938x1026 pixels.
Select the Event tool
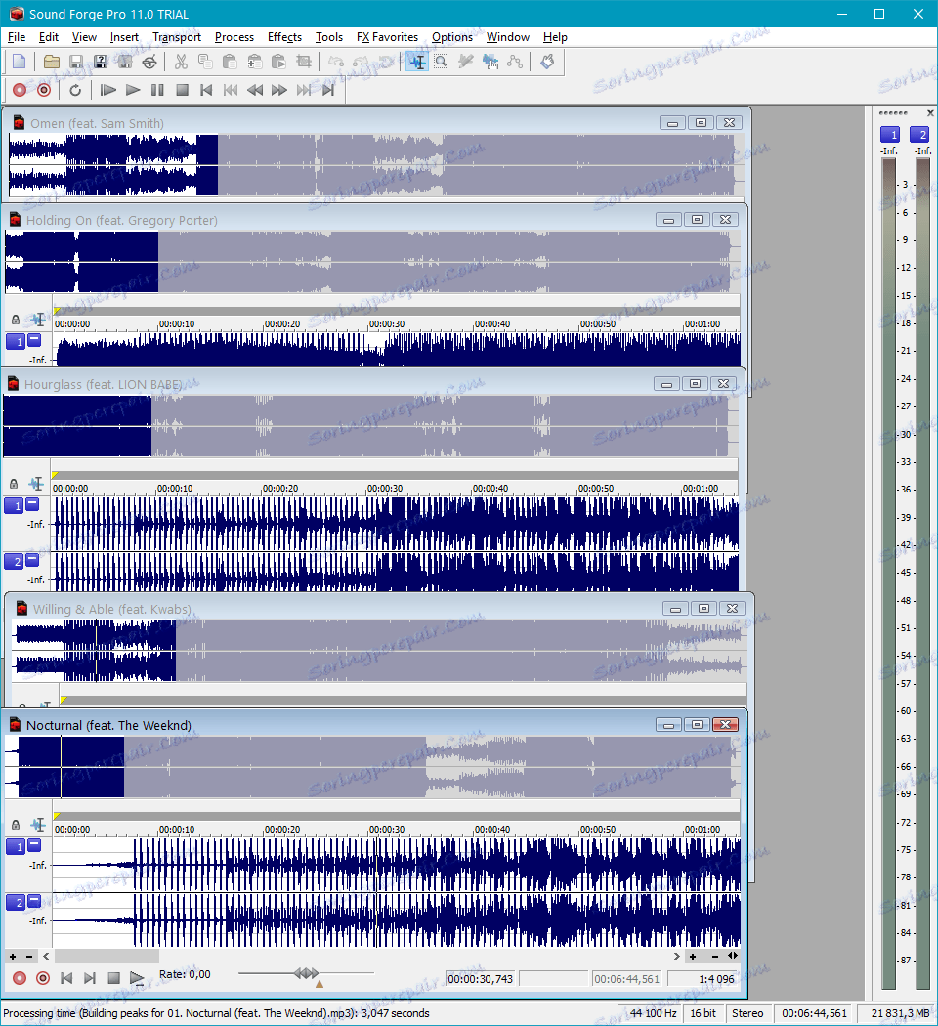click(x=490, y=62)
